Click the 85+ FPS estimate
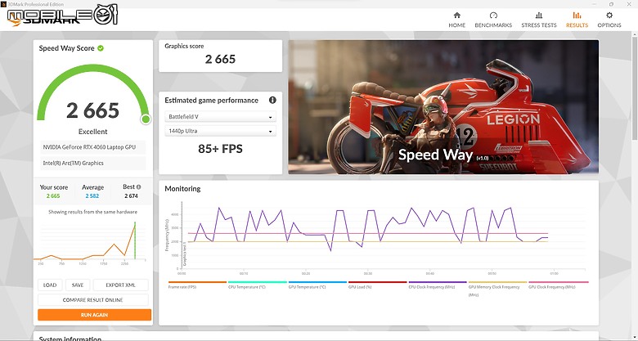Image resolution: width=638 pixels, height=341 pixels. (220, 149)
